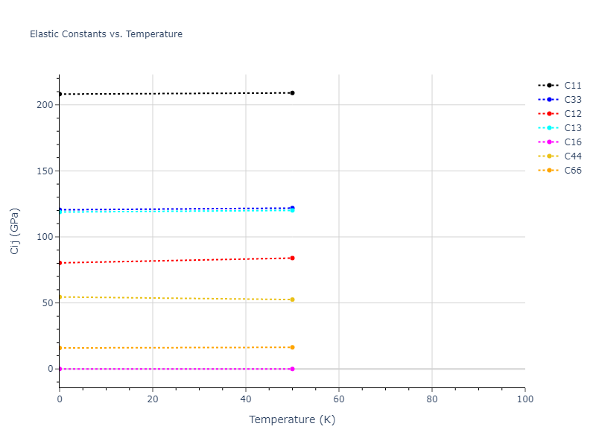Click the black C11 point at 0 K
596x447 pixels.
click(60, 94)
